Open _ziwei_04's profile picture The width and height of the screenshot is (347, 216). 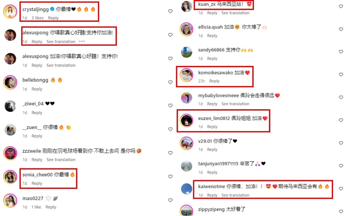[10, 106]
